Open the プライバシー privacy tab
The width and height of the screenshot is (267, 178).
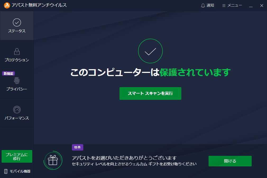(x=17, y=84)
